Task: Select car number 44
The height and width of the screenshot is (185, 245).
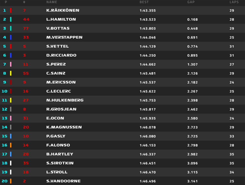Action: pyautogui.click(x=26, y=19)
